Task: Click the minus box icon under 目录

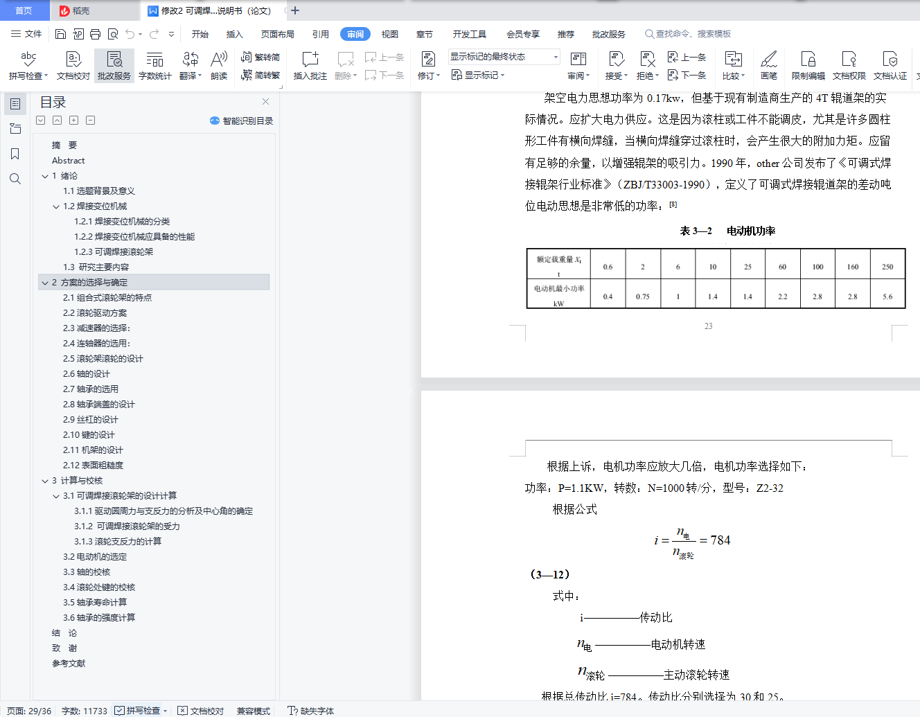Action: (91, 121)
